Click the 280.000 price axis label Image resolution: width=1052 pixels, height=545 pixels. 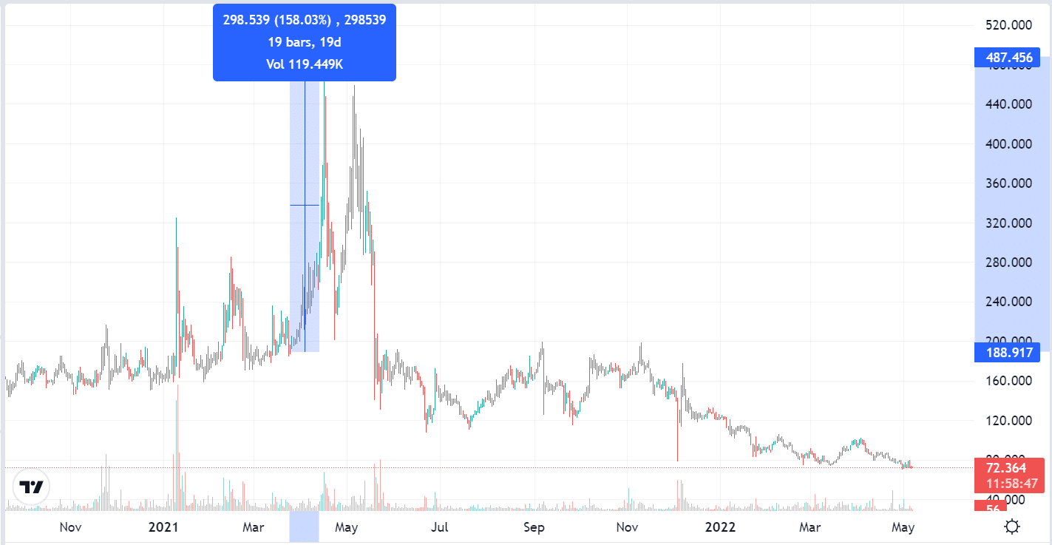[1008, 262]
